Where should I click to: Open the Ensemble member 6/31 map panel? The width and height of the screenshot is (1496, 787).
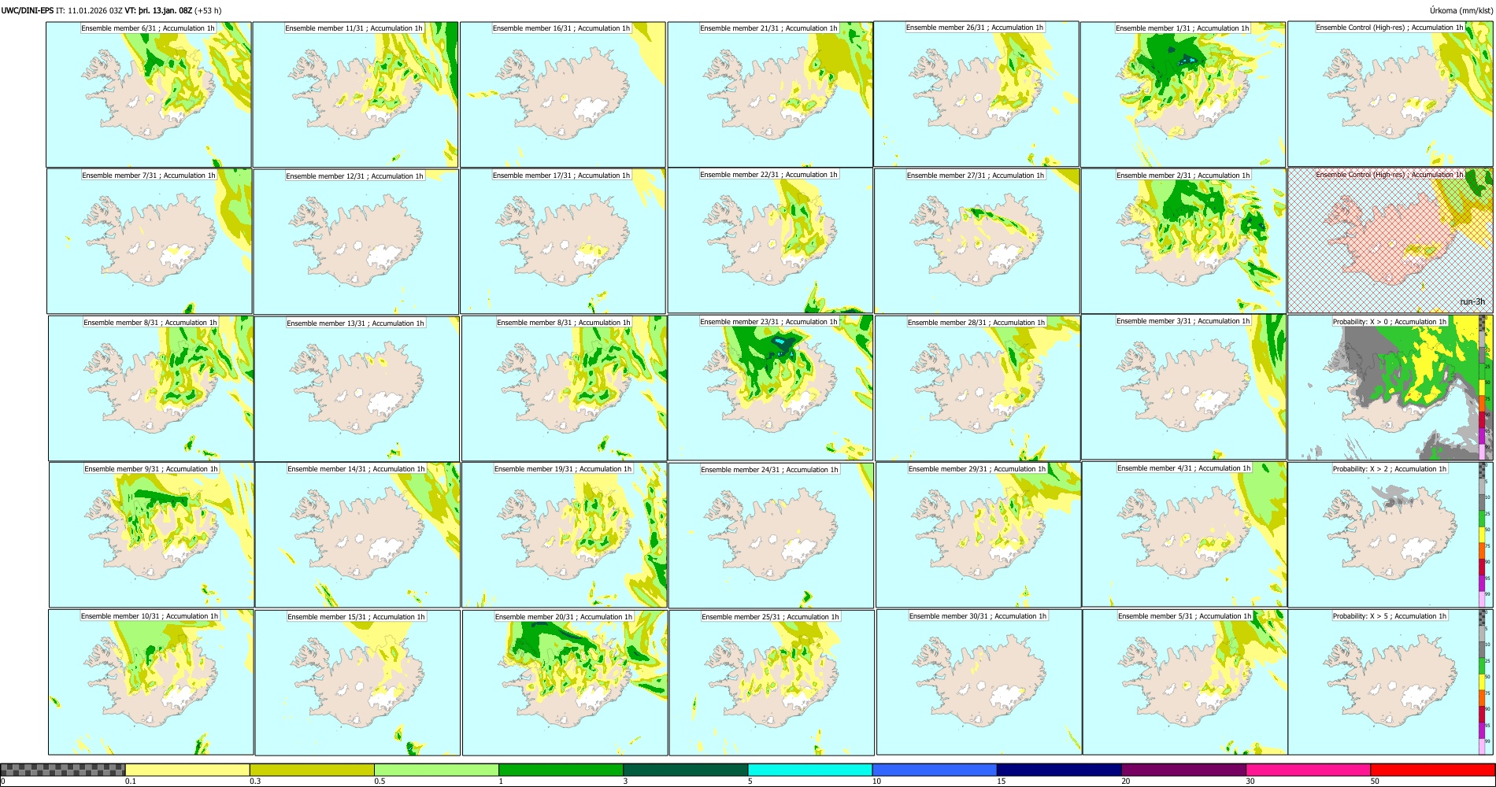(149, 94)
